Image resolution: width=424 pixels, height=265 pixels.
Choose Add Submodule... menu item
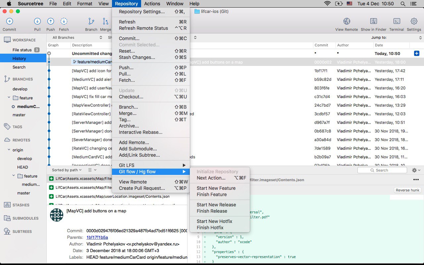coord(151,149)
